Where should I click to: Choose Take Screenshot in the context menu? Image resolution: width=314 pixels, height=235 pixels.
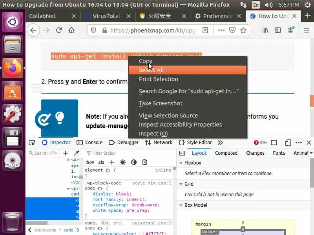pos(188,103)
